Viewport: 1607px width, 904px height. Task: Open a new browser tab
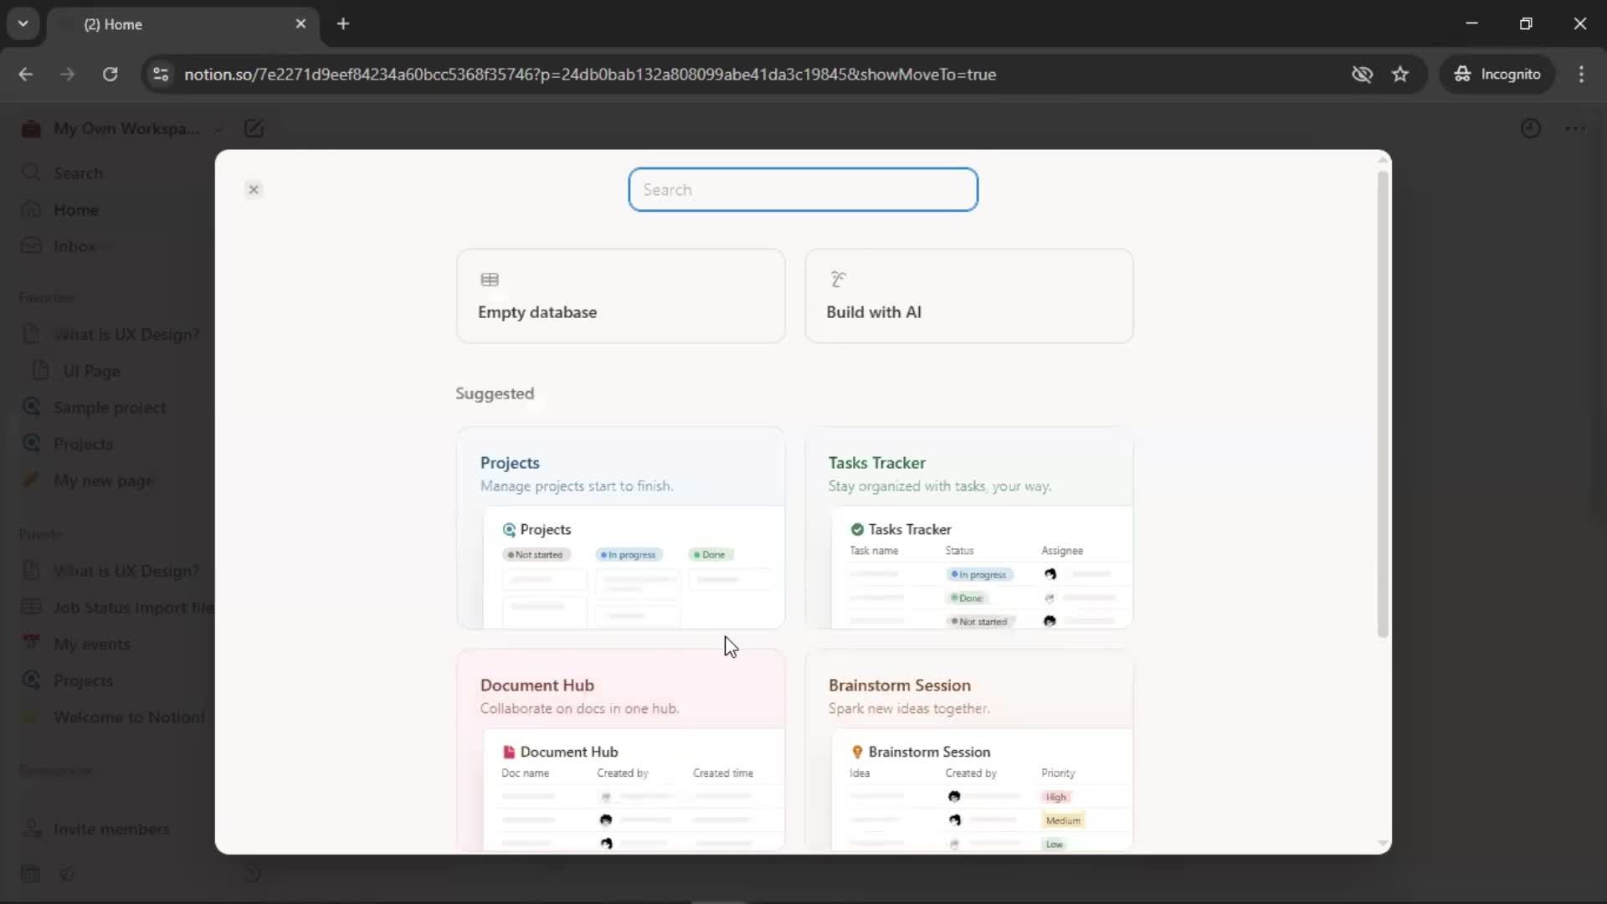(x=343, y=23)
